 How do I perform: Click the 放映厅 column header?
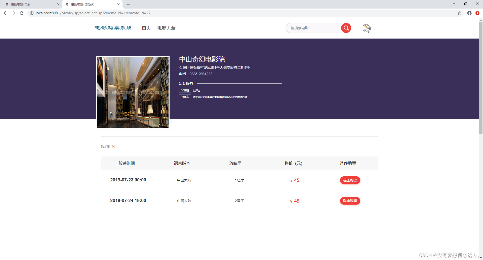[235, 163]
